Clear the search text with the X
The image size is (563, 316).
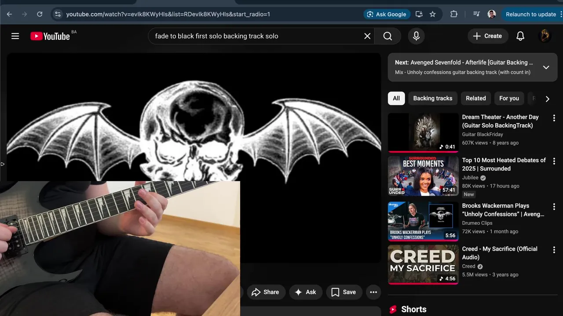click(x=368, y=36)
